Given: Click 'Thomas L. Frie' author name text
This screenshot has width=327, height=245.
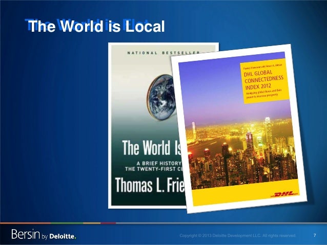Looking at the screenshot, I should click(x=150, y=185).
